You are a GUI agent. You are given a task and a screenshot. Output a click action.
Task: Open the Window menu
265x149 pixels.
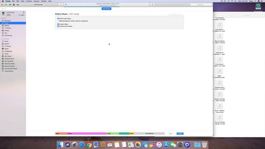(43, 1)
